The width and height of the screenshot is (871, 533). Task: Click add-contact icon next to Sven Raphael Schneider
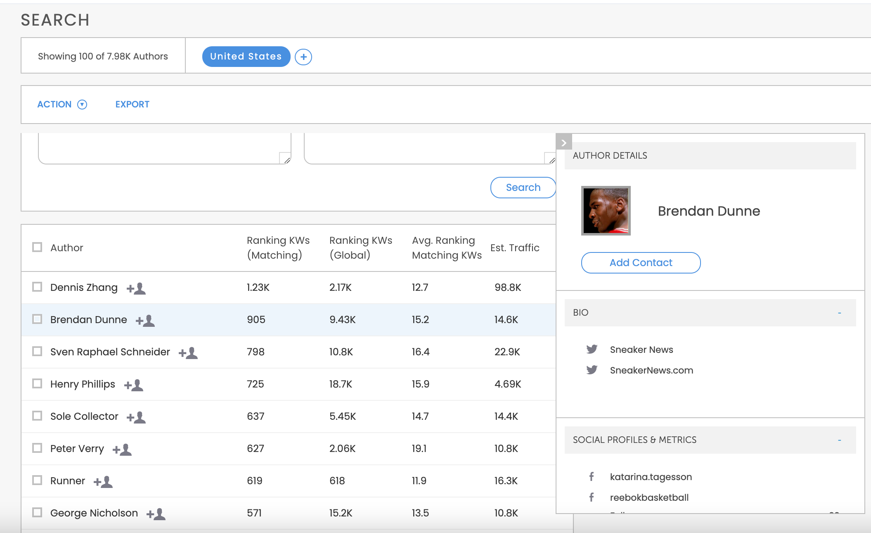coord(188,352)
